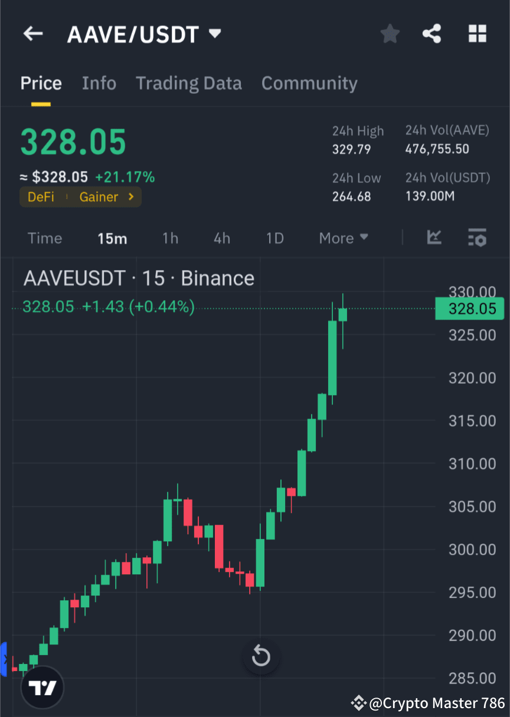Select the Community tab
This screenshot has height=717, width=510.
point(309,83)
